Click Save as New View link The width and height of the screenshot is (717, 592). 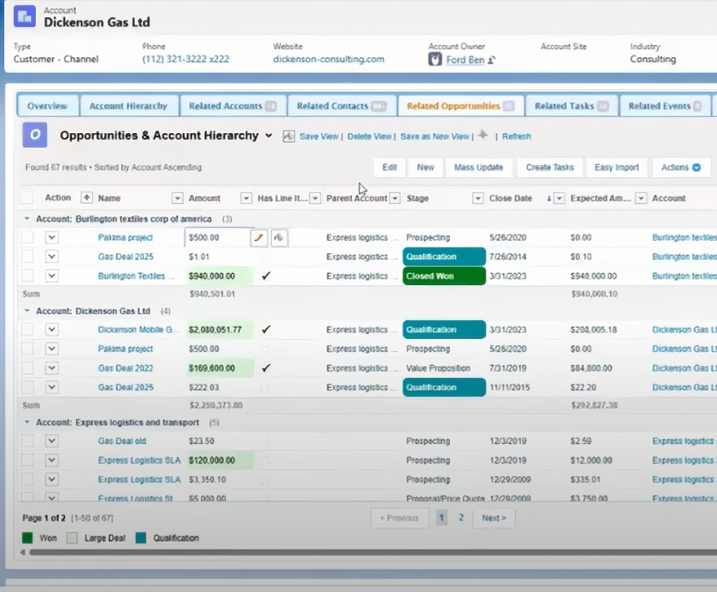(435, 136)
